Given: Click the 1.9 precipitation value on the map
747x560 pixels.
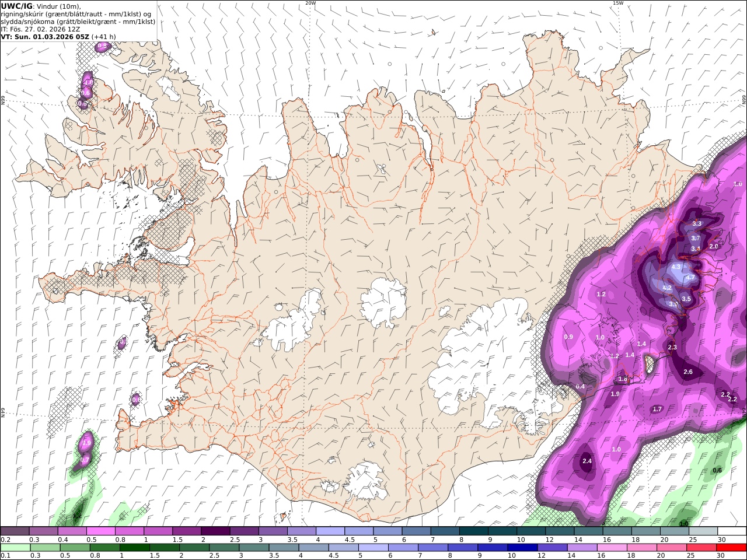Looking at the screenshot, I should (615, 394).
